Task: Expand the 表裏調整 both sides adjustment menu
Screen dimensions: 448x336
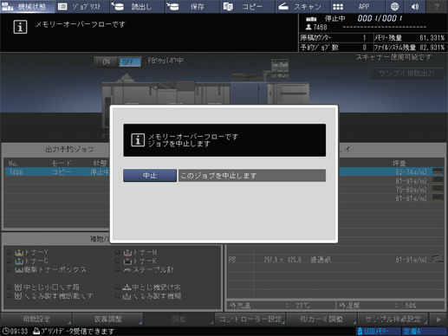Action: (107, 320)
